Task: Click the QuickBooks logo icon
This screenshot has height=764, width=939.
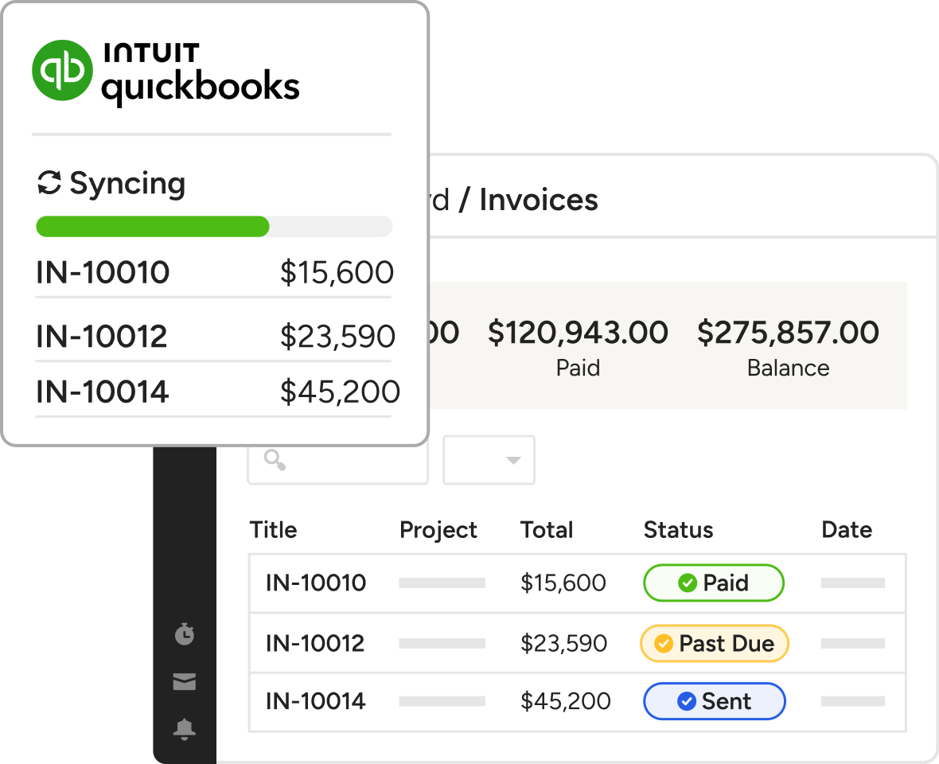Action: click(x=62, y=70)
